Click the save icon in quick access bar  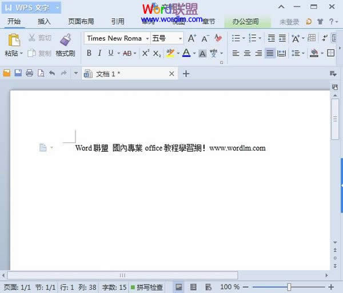pyautogui.click(x=18, y=73)
